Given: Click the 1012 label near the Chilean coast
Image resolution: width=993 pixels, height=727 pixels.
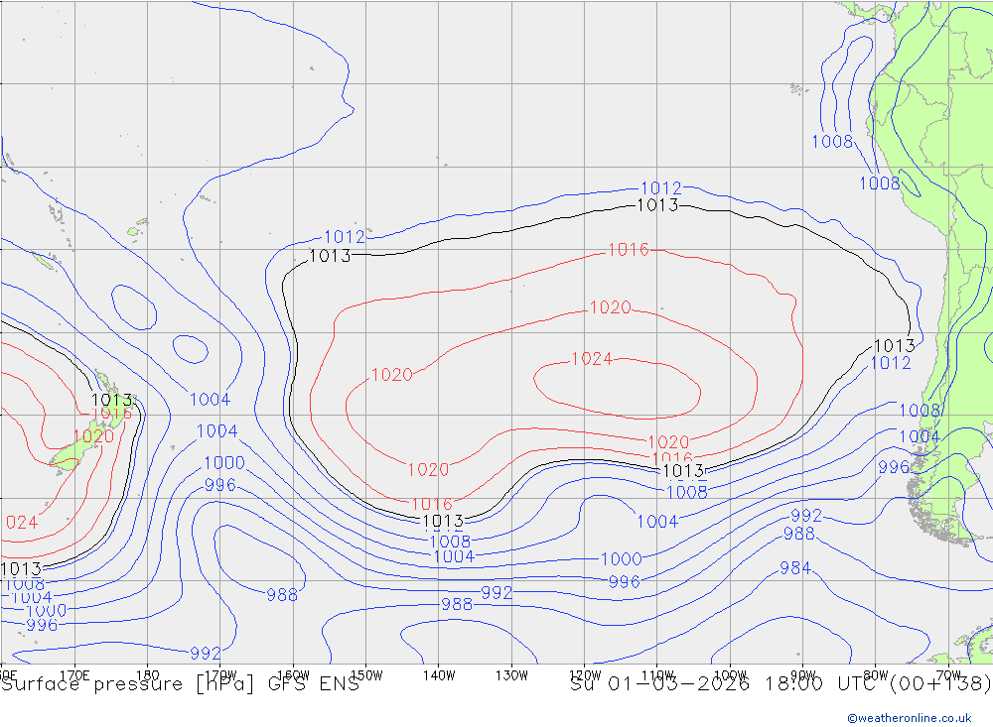Looking at the screenshot, I should tap(891, 363).
